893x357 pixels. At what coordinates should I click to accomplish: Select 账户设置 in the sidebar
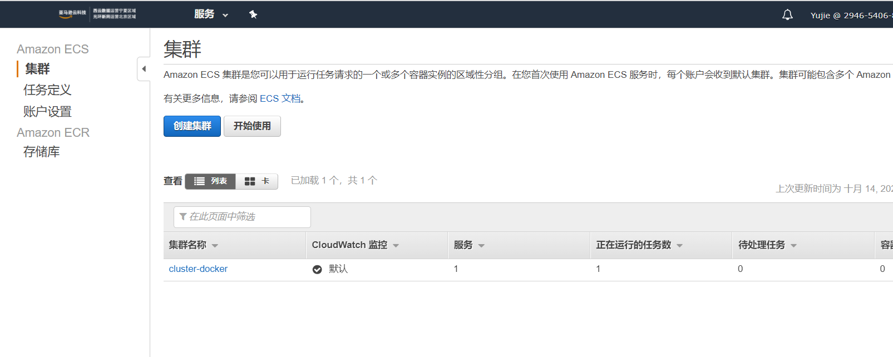coord(47,112)
